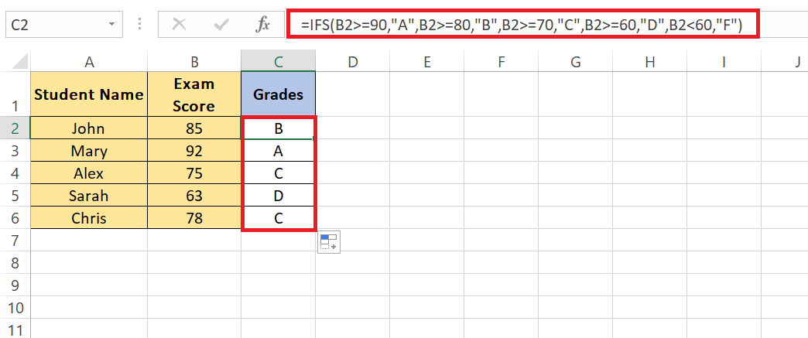808x338 pixels.
Task: Click into the IFS formula in formula bar
Action: [x=522, y=25]
